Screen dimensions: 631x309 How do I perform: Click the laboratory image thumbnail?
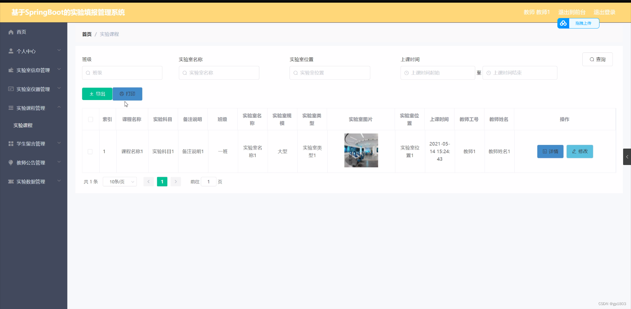pos(361,150)
